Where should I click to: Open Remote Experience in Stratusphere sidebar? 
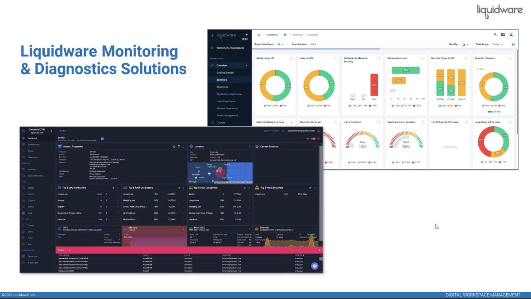pos(227,108)
